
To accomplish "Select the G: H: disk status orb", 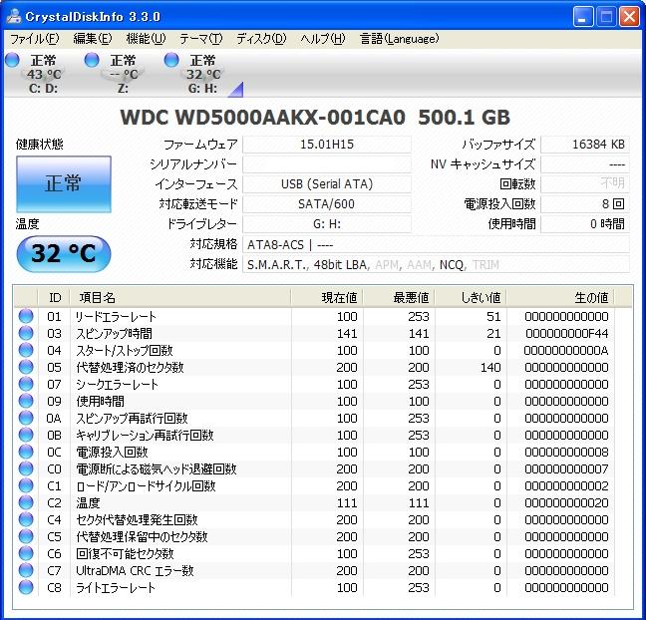I will tap(171, 62).
